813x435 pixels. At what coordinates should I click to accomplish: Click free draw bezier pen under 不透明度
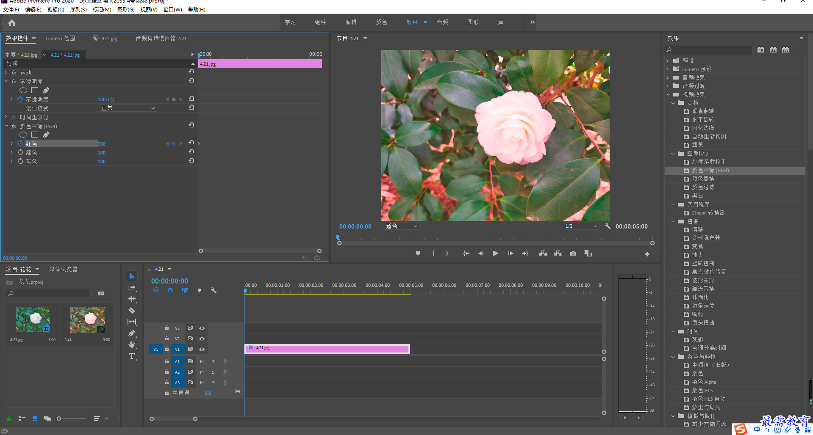point(46,90)
